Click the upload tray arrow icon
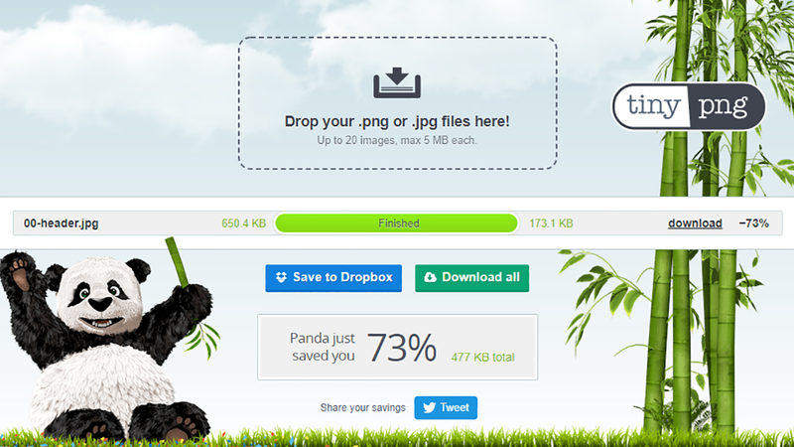Screen dimensions: 794x447 [397, 82]
